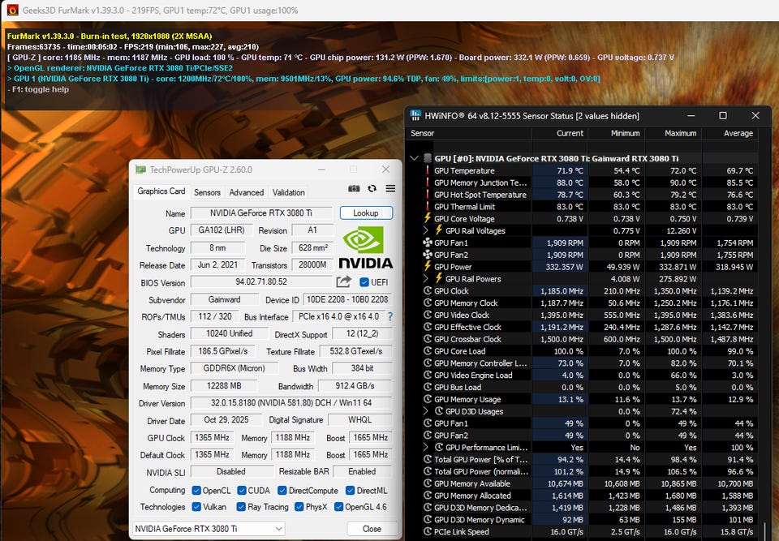Toggle the OpenGL 4.6 checkbox
Screen dimensions: 779x541
tap(339, 507)
